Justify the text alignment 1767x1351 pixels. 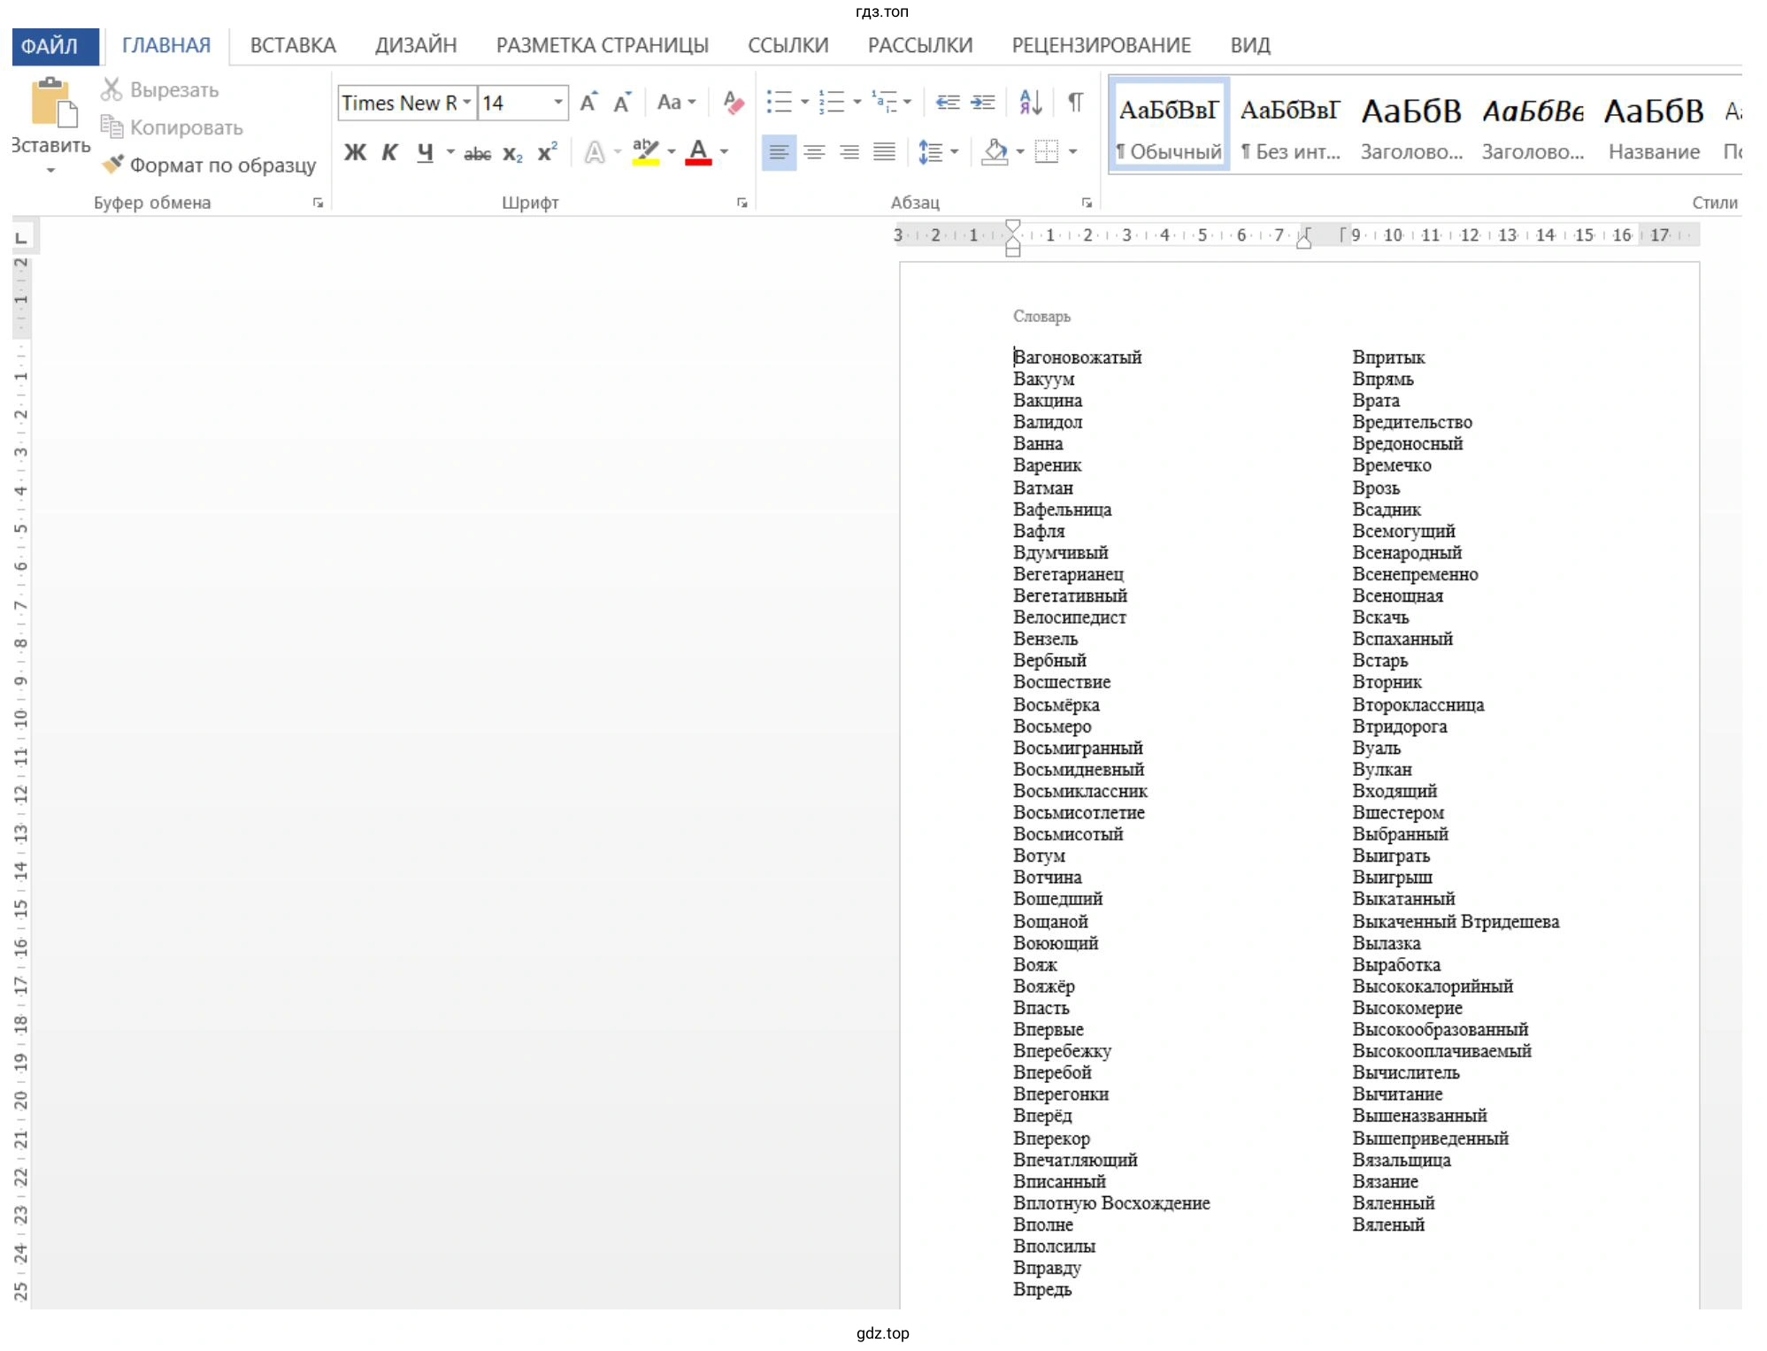(884, 152)
